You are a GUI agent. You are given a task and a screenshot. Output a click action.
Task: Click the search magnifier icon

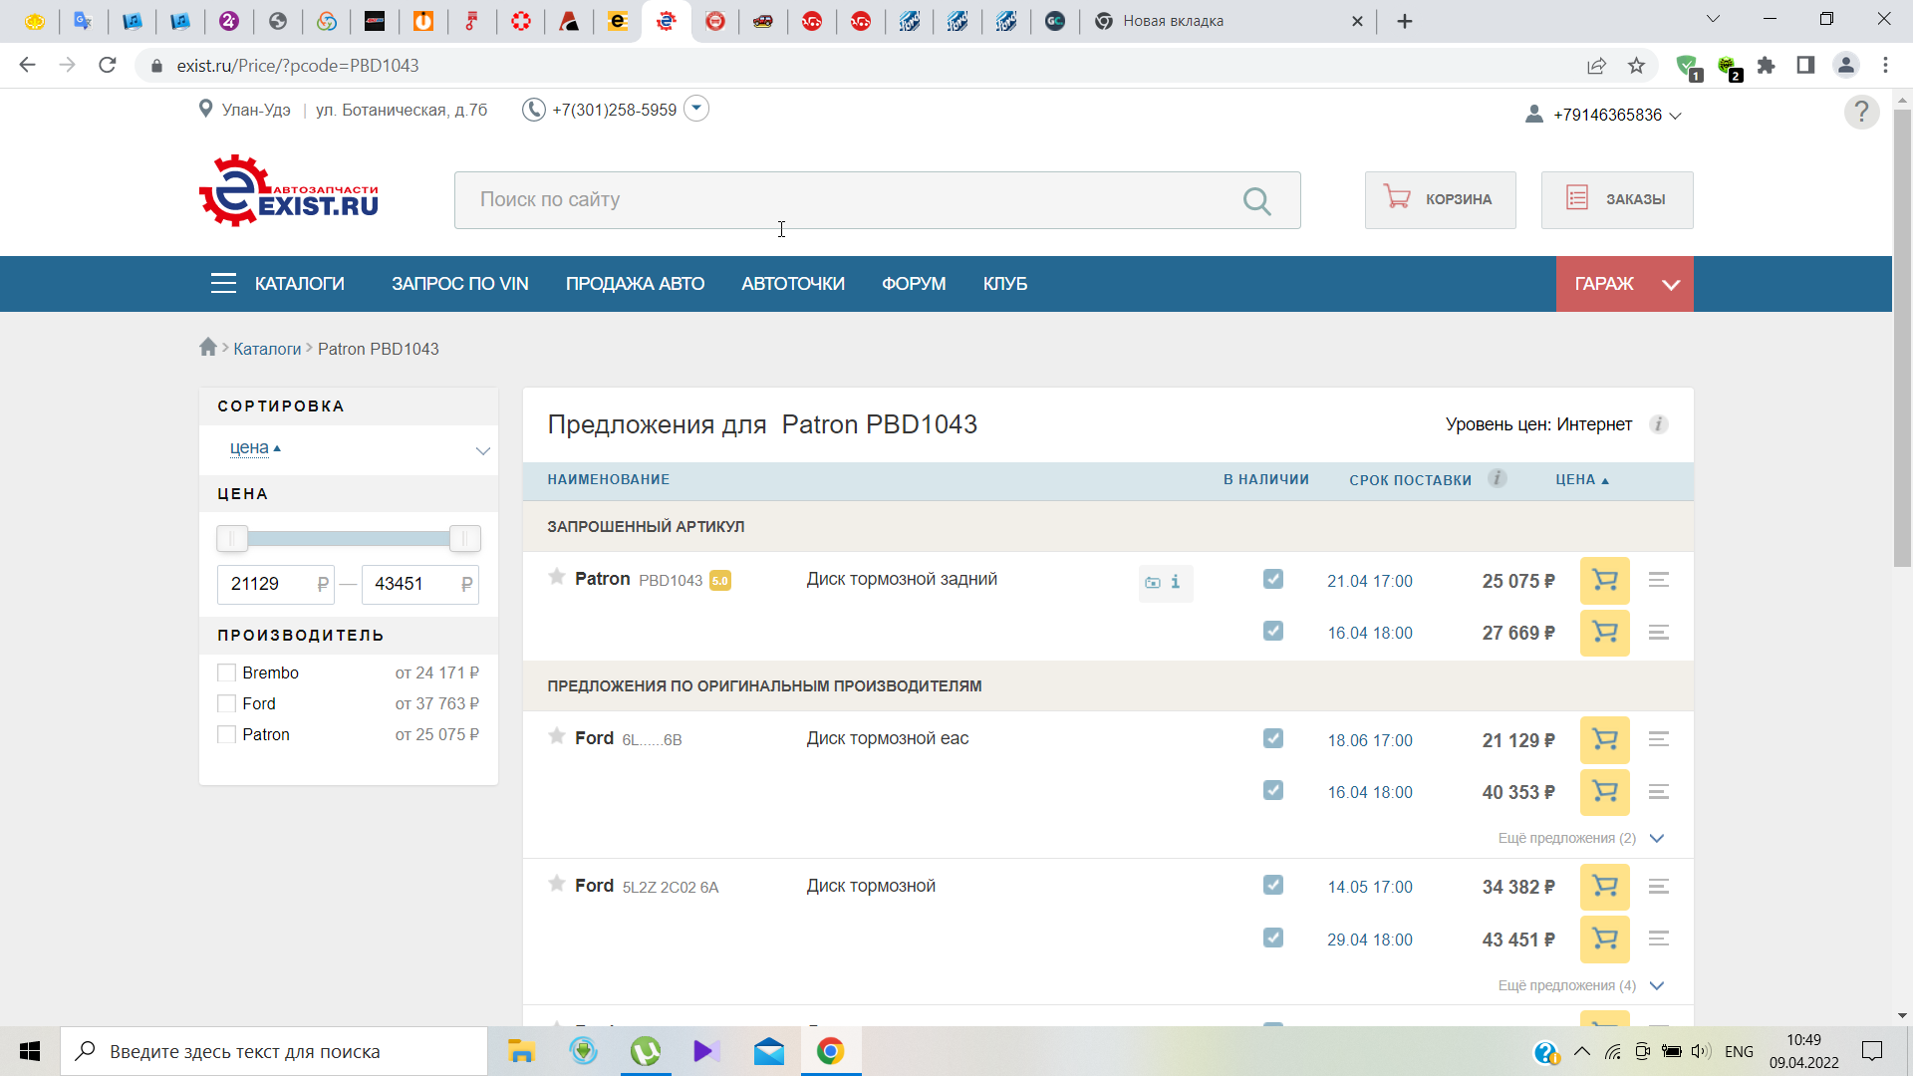[1257, 201]
